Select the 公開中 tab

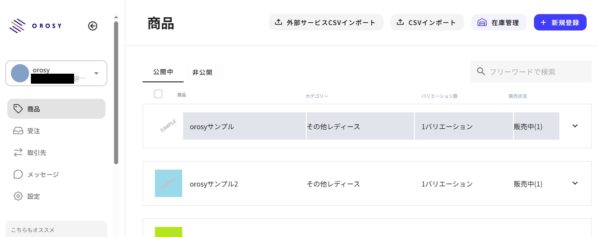pyautogui.click(x=163, y=72)
